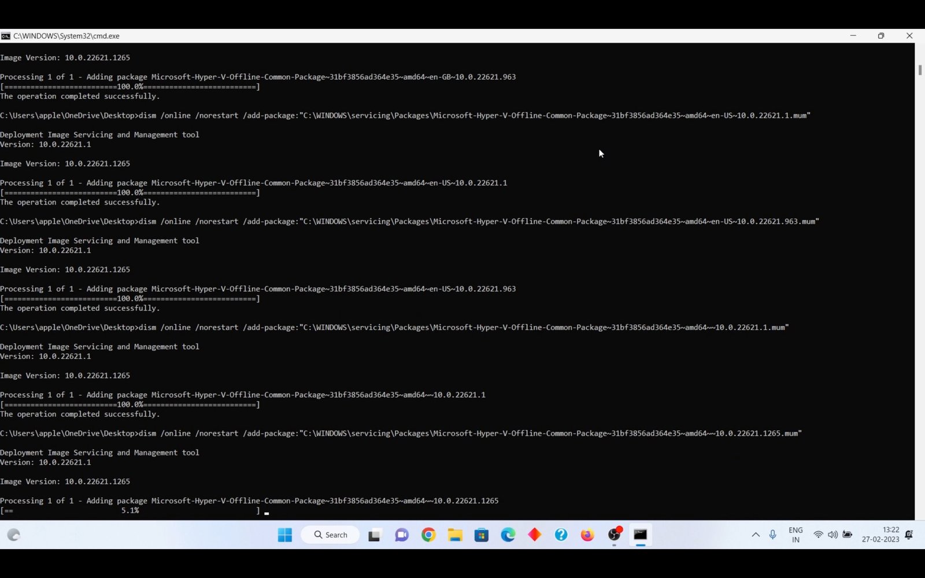The width and height of the screenshot is (925, 578).
Task: Click the speaker volume icon
Action: [x=832, y=535]
